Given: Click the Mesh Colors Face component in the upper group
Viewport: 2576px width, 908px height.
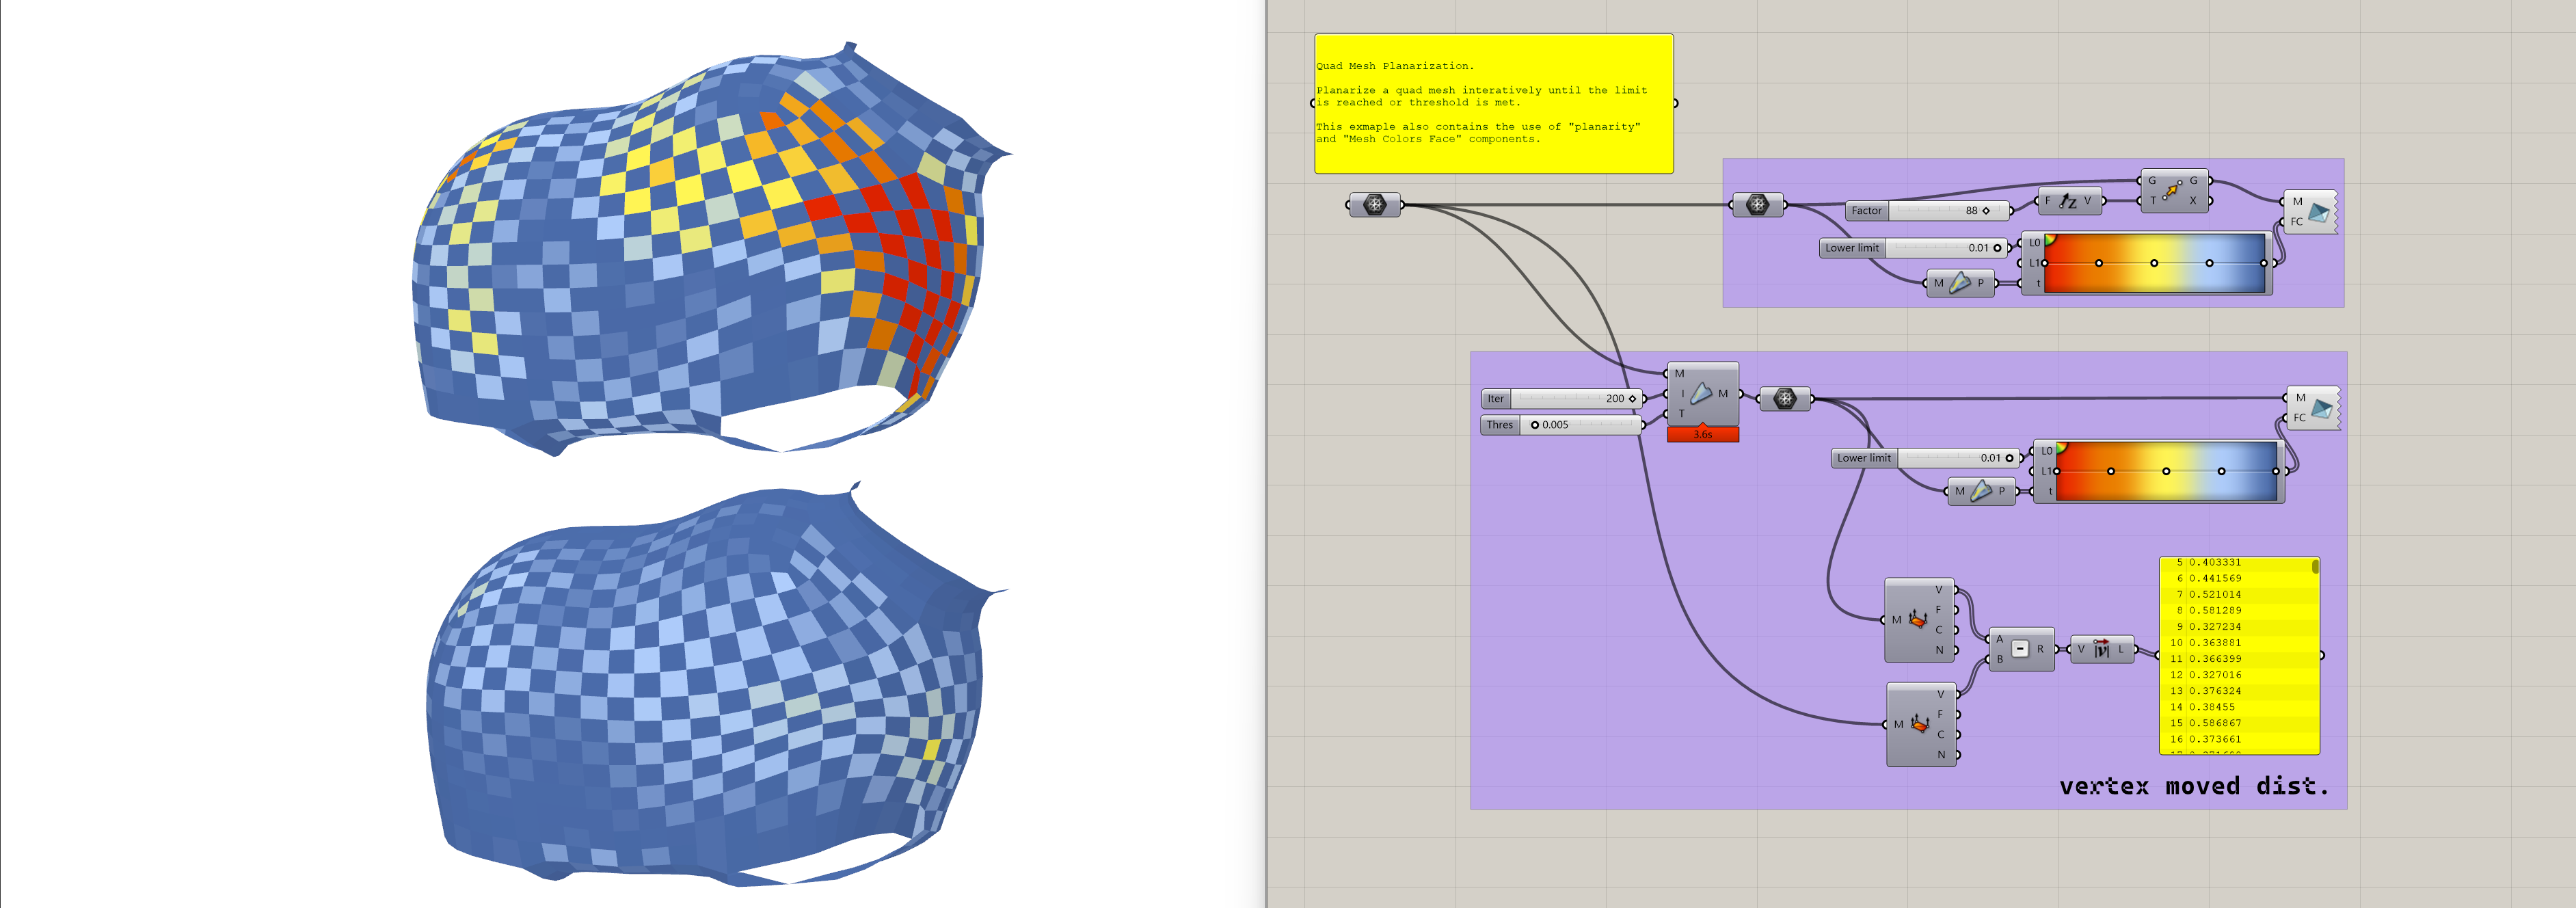Looking at the screenshot, I should [x=2316, y=212].
